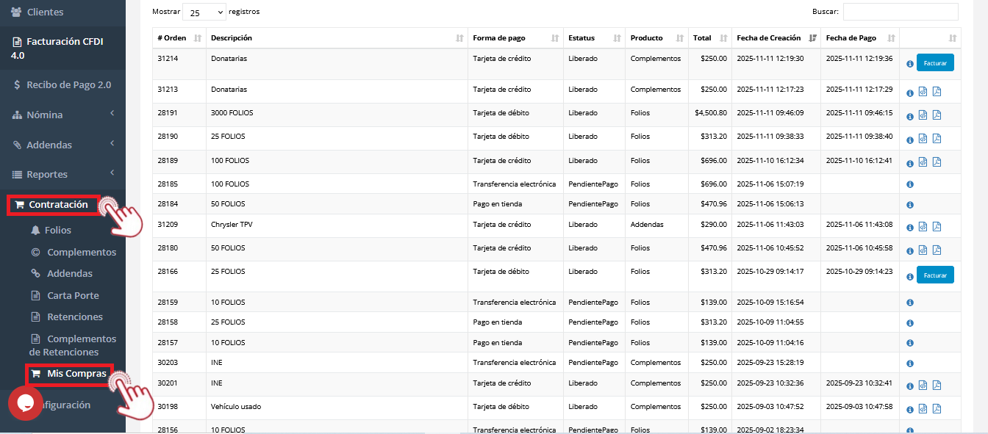Expand the Reportes sidebar menu
This screenshot has width=988, height=434.
tap(62, 174)
